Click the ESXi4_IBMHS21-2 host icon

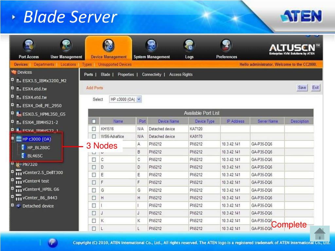click(x=19, y=122)
